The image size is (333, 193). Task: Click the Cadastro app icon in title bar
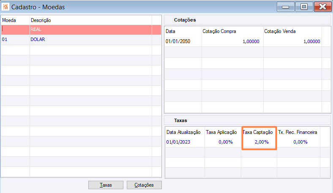[5, 7]
